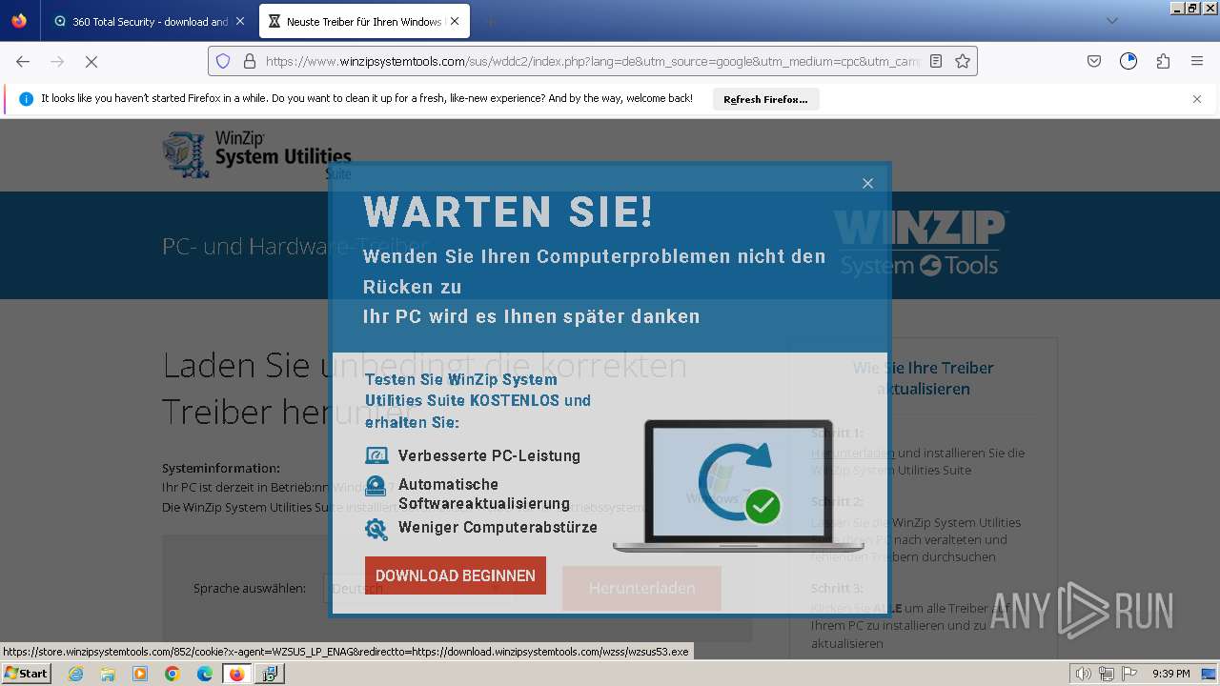Click the 9:39 PM system clock
This screenshot has height=686, width=1220.
1171,674
